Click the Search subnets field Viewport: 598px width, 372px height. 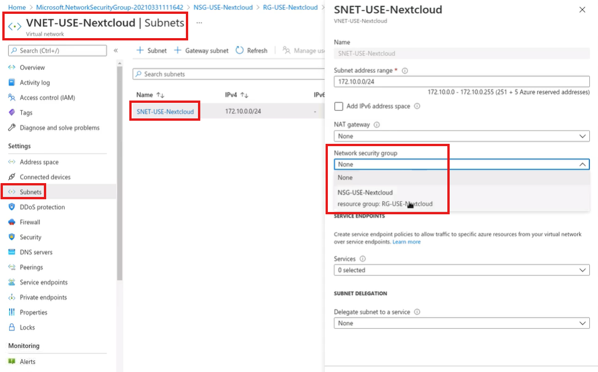click(x=229, y=74)
